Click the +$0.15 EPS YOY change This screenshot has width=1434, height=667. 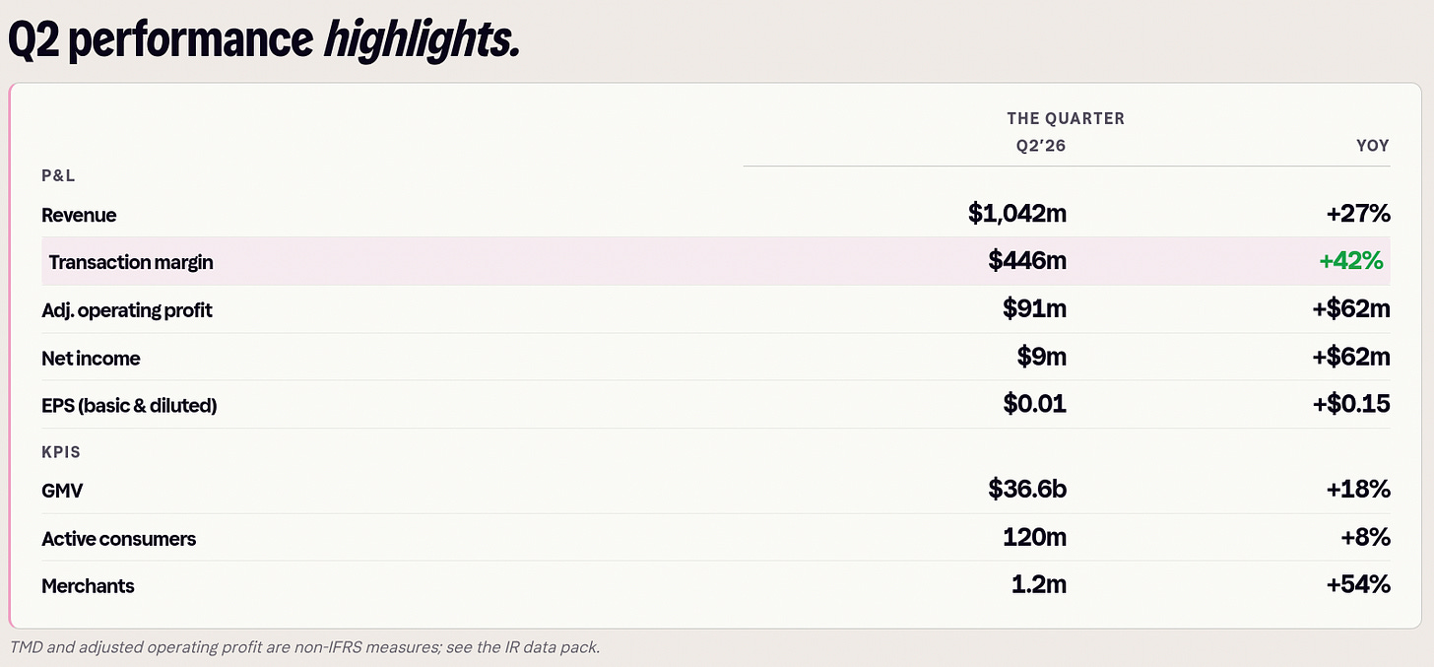pos(1351,404)
